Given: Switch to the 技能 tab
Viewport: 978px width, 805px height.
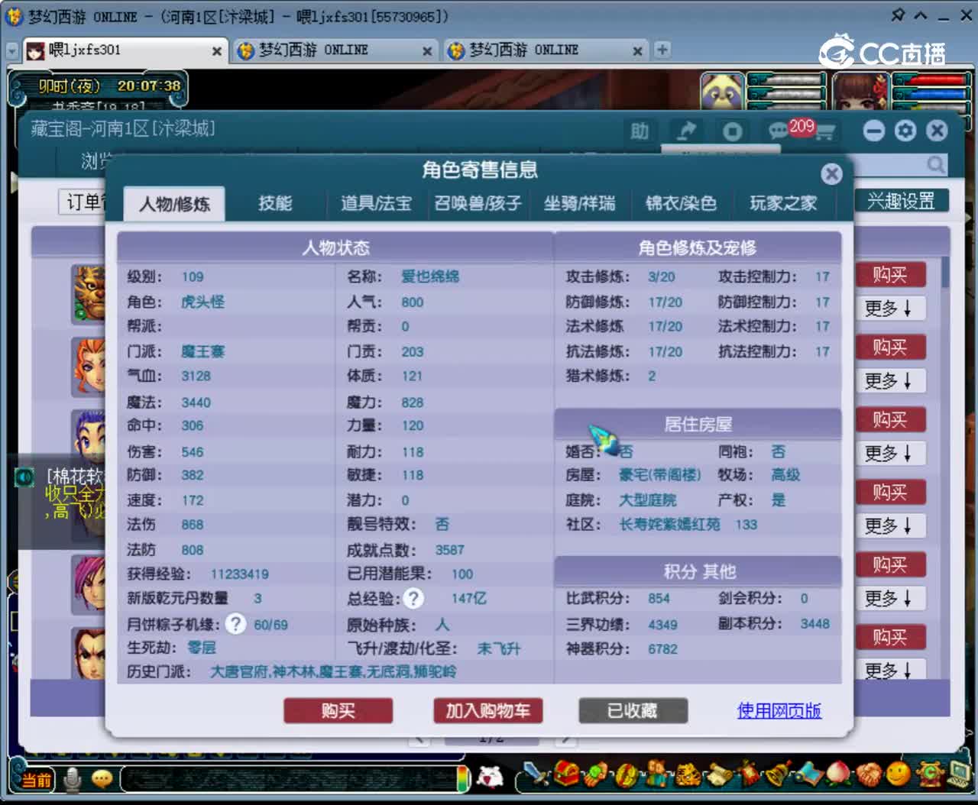Looking at the screenshot, I should point(275,203).
